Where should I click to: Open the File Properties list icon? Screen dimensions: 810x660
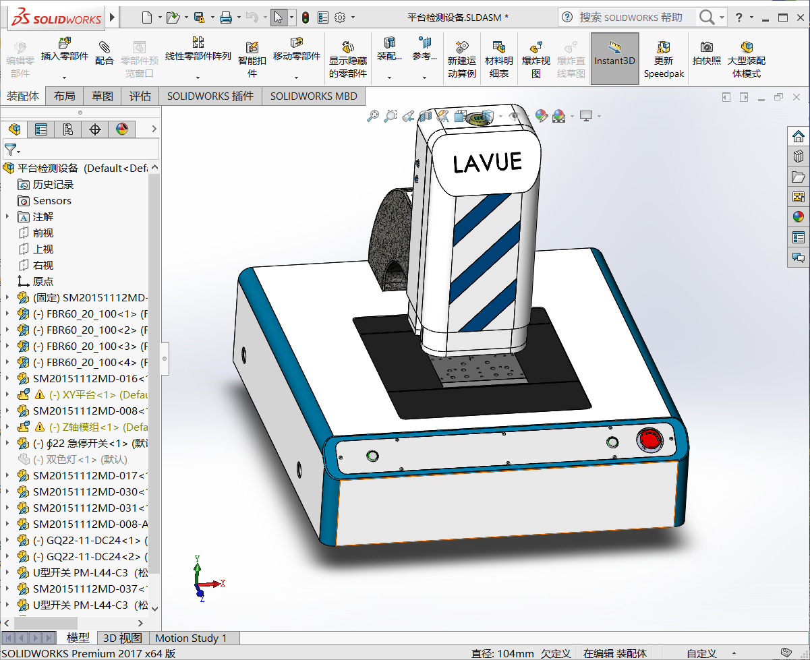point(323,18)
